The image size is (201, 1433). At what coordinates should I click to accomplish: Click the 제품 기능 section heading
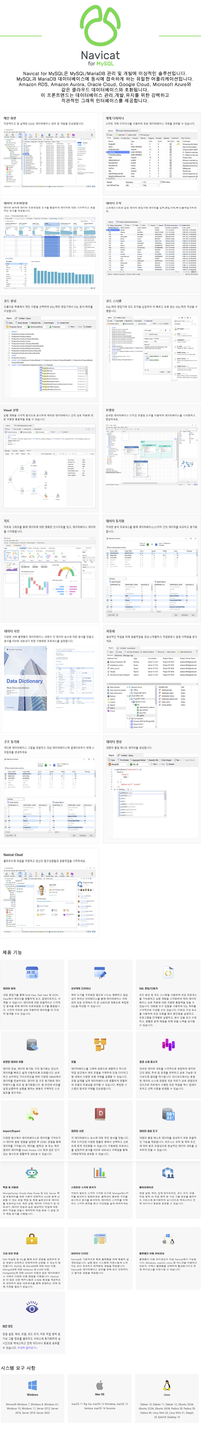[x=12, y=952]
